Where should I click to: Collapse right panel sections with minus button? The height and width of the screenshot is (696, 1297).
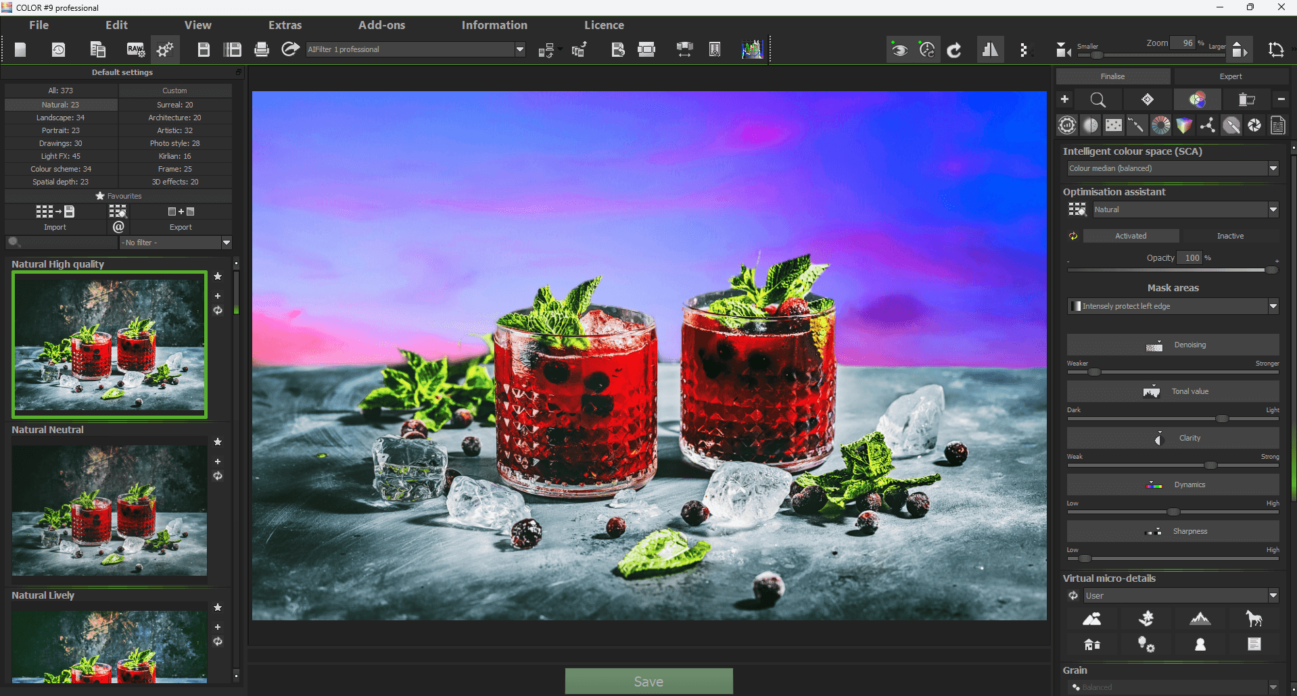click(x=1281, y=99)
